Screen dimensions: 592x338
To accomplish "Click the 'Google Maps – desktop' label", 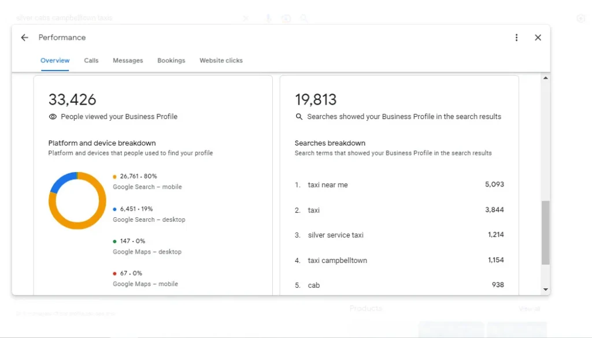I will [x=147, y=251].
